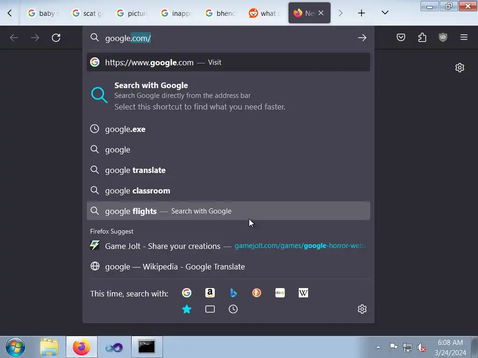This screenshot has height=358, width=478.
Task: Open the Extensions puzzle icon
Action: pos(422,37)
